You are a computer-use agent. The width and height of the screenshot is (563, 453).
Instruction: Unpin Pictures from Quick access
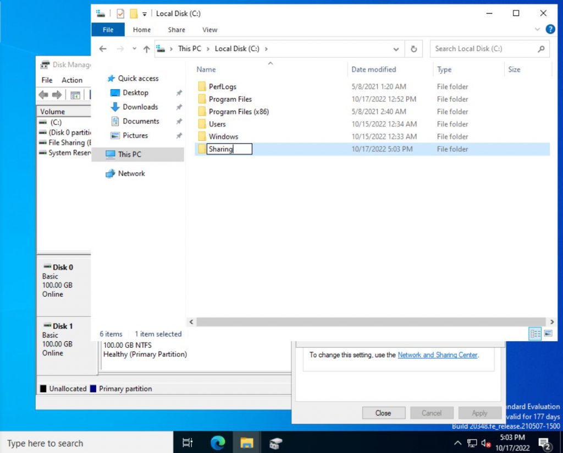pyautogui.click(x=179, y=135)
